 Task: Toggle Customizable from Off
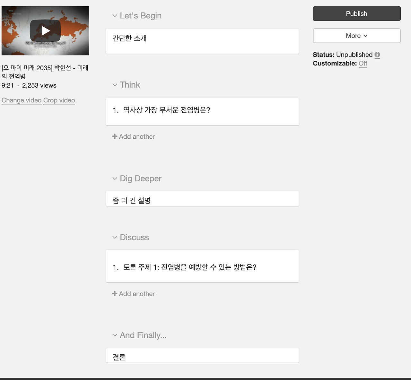(363, 63)
